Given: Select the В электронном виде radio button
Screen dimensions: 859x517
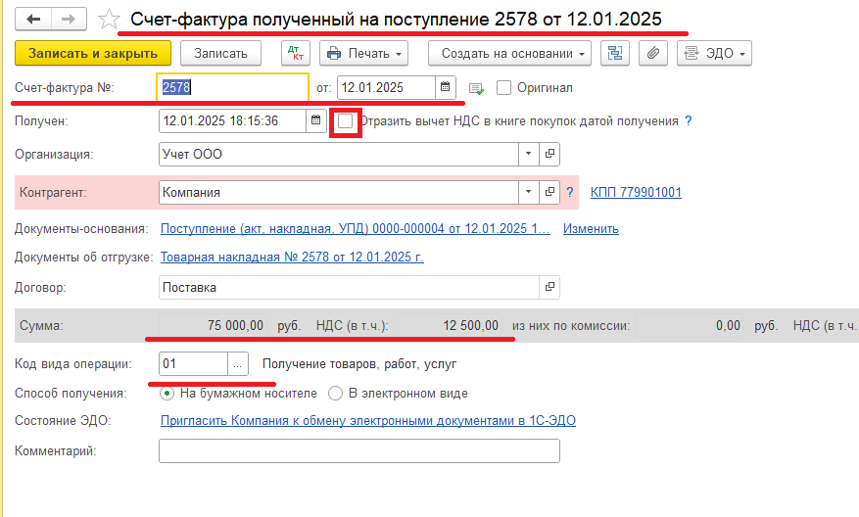Looking at the screenshot, I should click(x=335, y=394).
